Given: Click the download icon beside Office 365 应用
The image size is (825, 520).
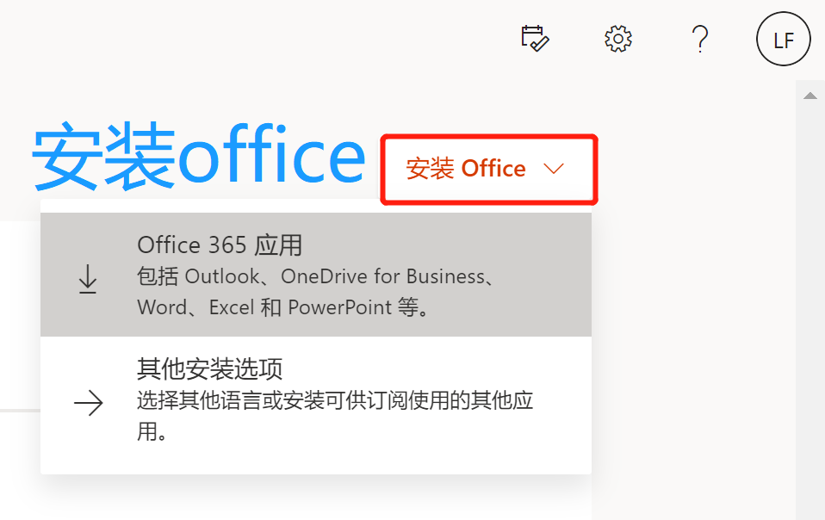Looking at the screenshot, I should (x=88, y=279).
